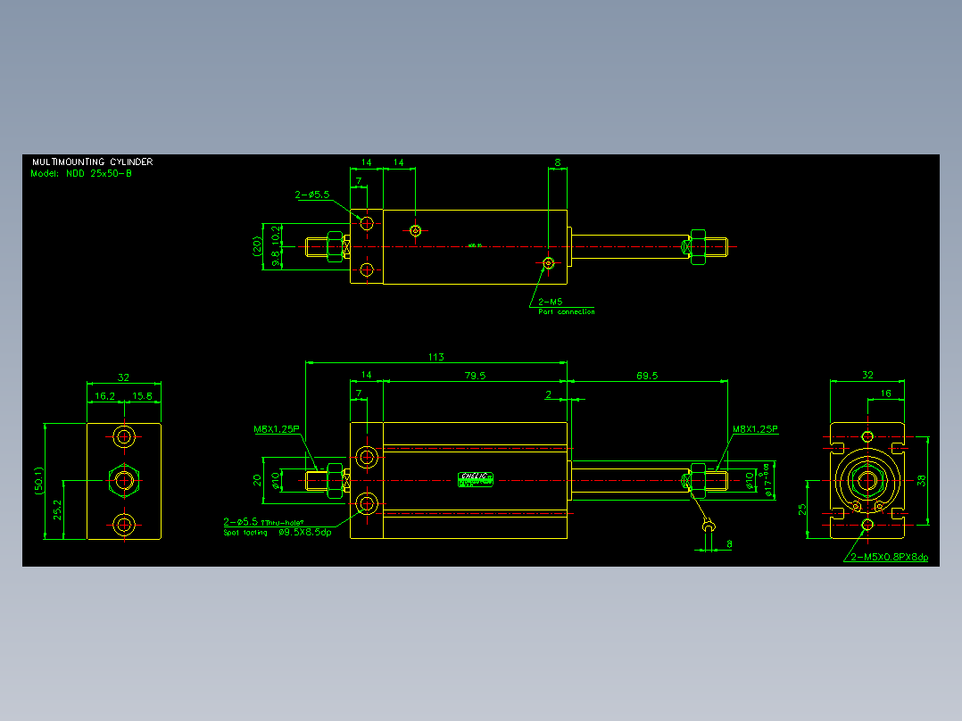962x721 pixels.
Task: Click the "(50.1)" height dimension
Action: pyautogui.click(x=39, y=481)
